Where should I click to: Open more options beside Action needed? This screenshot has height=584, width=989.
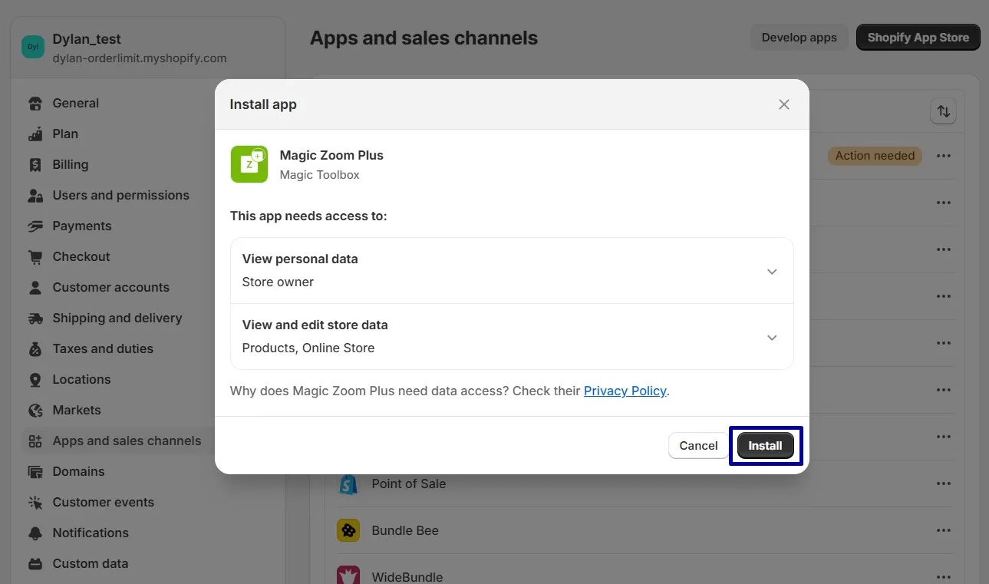tap(944, 156)
